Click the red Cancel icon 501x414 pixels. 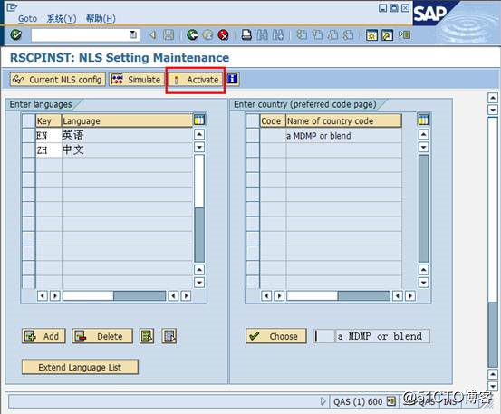coord(224,34)
